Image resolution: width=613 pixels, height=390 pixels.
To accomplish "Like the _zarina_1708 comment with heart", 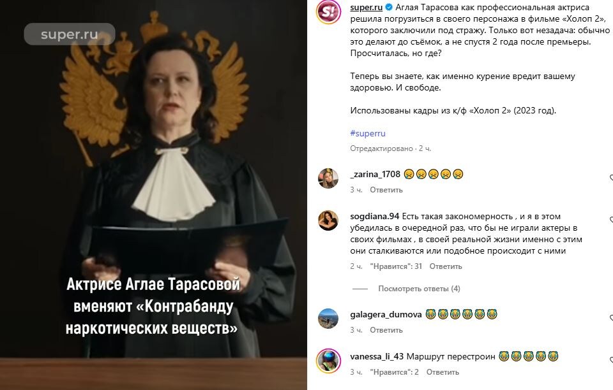I will click(611, 178).
